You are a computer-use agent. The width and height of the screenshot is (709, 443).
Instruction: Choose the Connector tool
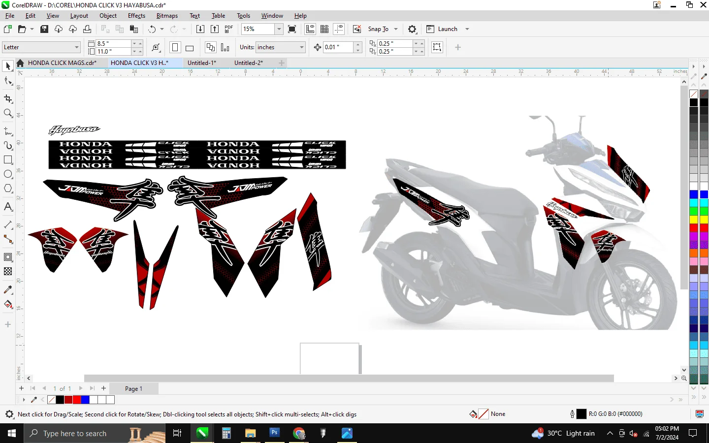coord(8,239)
